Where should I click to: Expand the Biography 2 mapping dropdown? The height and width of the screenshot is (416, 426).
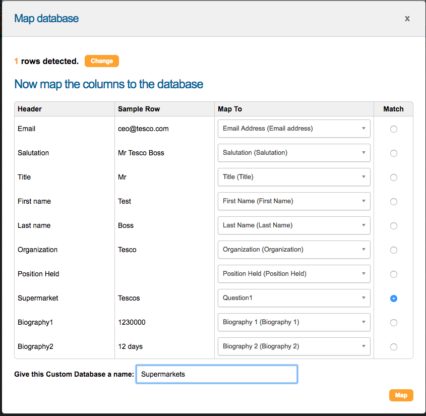294,346
